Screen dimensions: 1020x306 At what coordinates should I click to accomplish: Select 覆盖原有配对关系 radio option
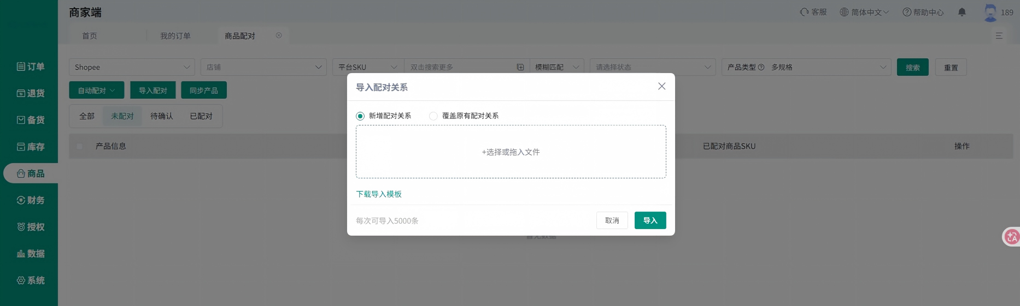433,116
